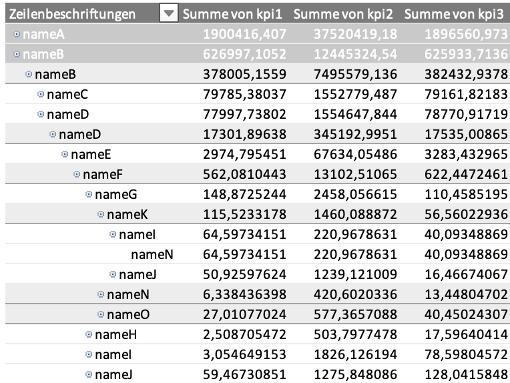Click the kpi2 value 2458,056615
This screenshot has width=510, height=383.
click(356, 194)
